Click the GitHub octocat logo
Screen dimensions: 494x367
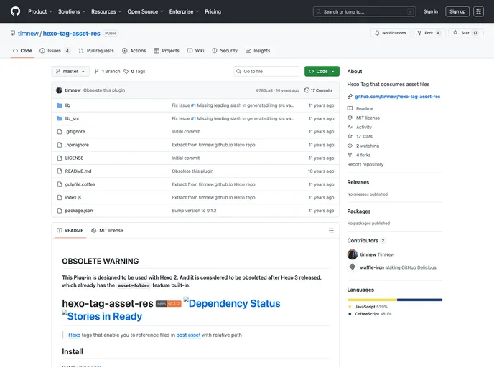15,11
